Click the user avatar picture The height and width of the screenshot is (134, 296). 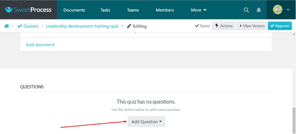[x=278, y=10]
